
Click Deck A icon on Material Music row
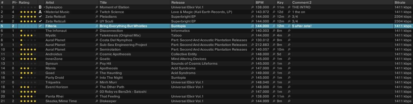(40, 12)
